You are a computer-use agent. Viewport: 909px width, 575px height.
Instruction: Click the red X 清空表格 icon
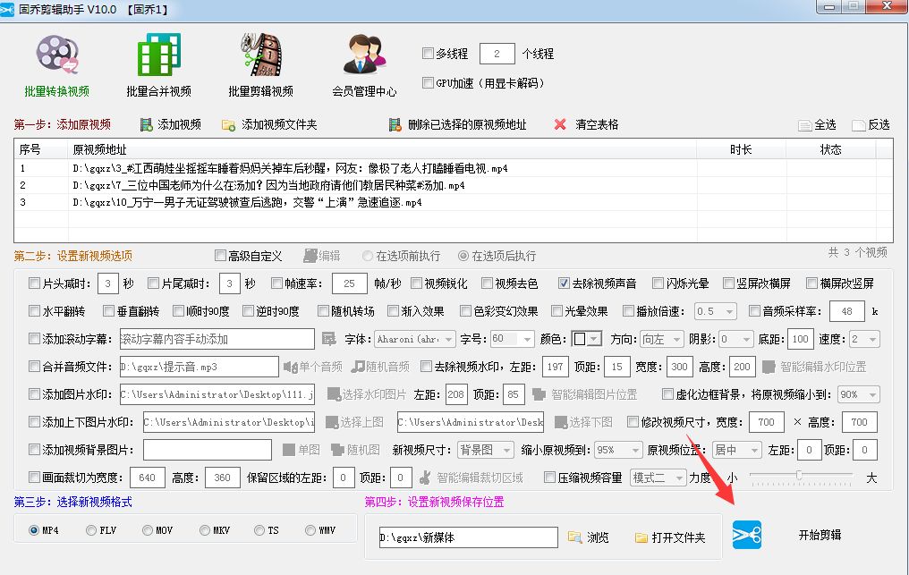pyautogui.click(x=560, y=124)
